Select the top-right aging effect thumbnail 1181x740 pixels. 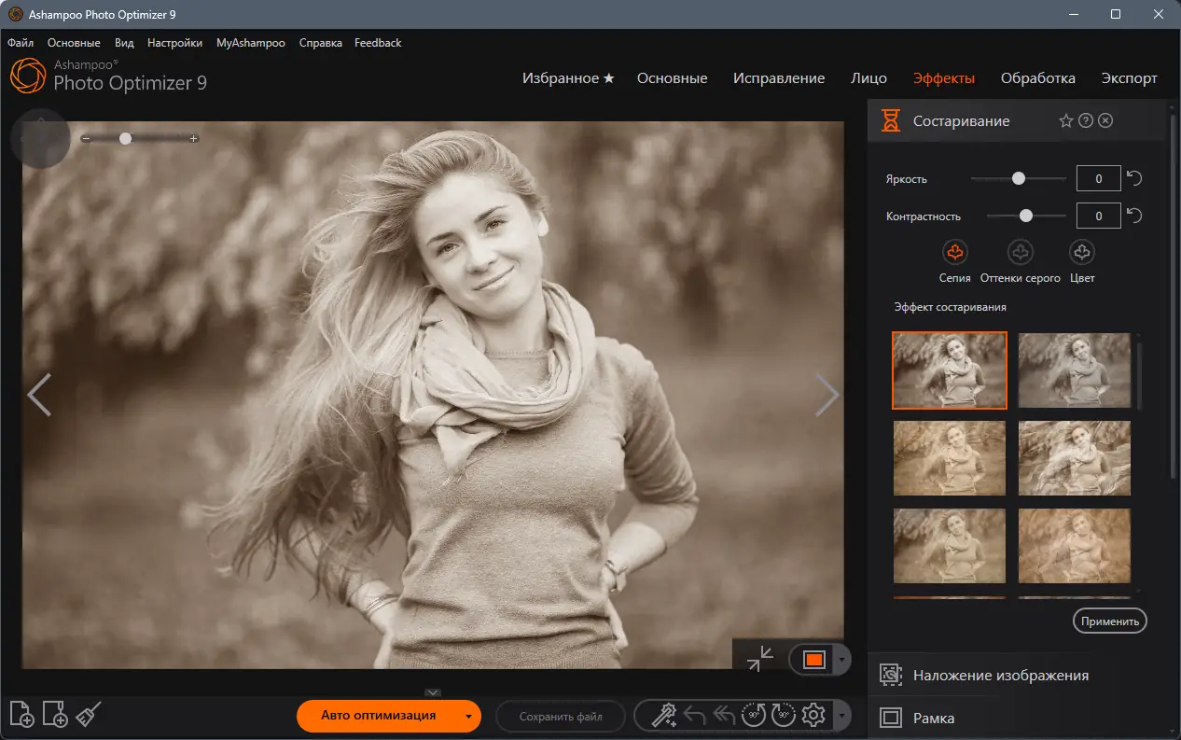[1075, 370]
